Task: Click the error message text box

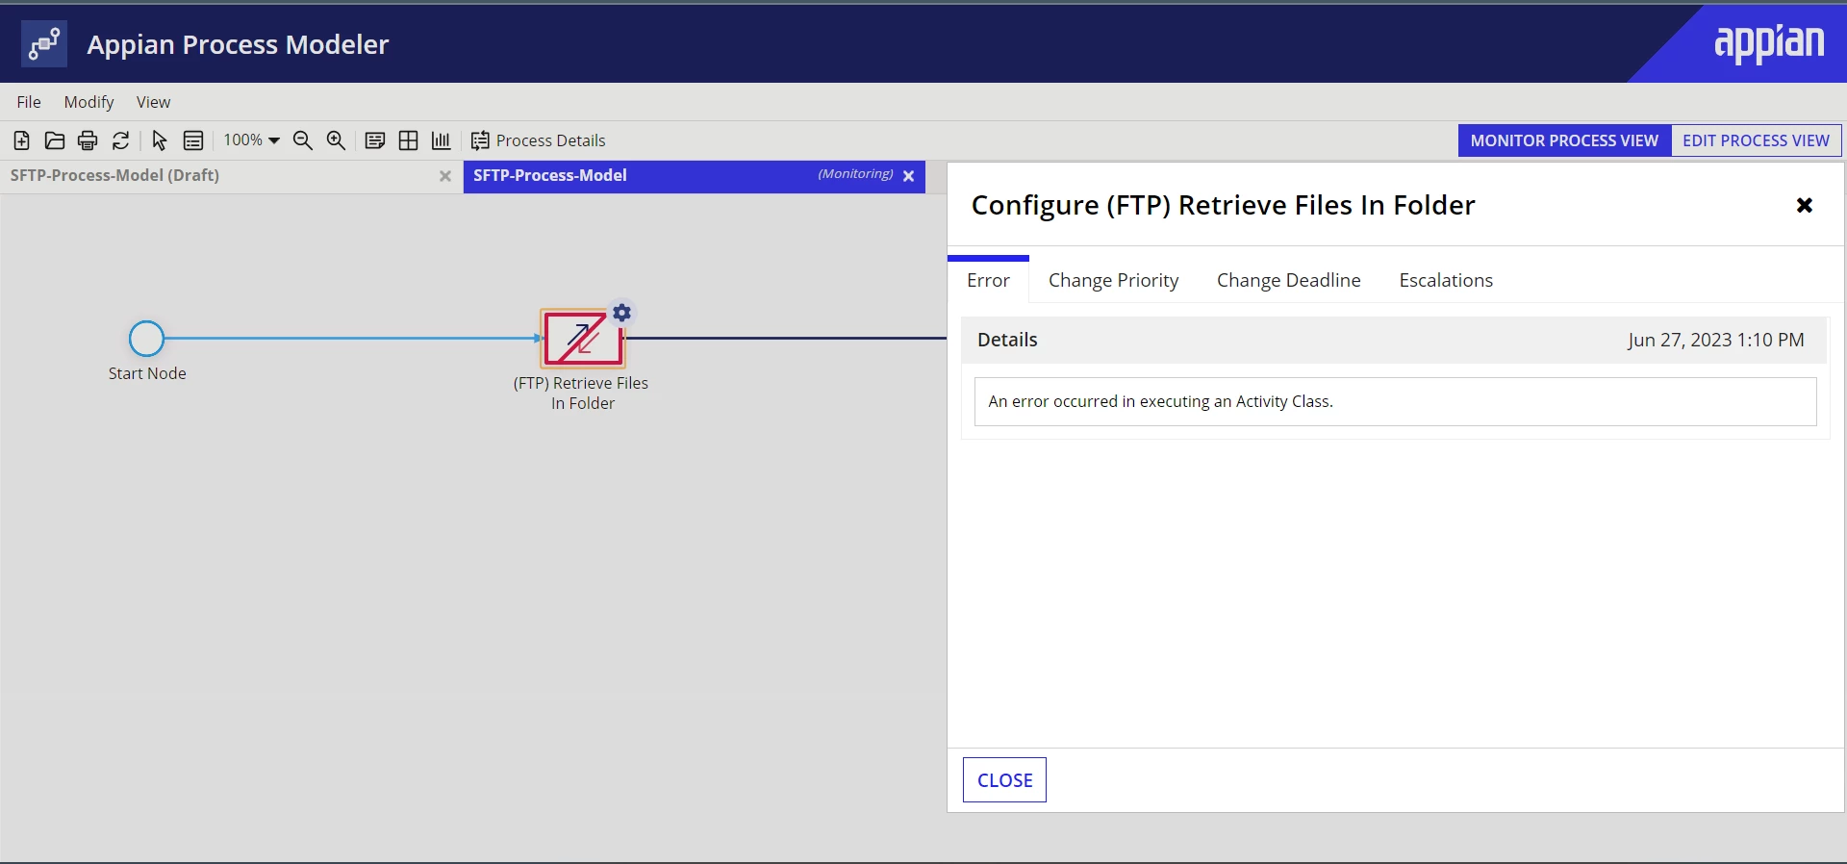Action: click(1395, 401)
